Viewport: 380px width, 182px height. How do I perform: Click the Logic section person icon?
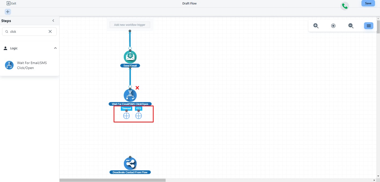(5, 48)
